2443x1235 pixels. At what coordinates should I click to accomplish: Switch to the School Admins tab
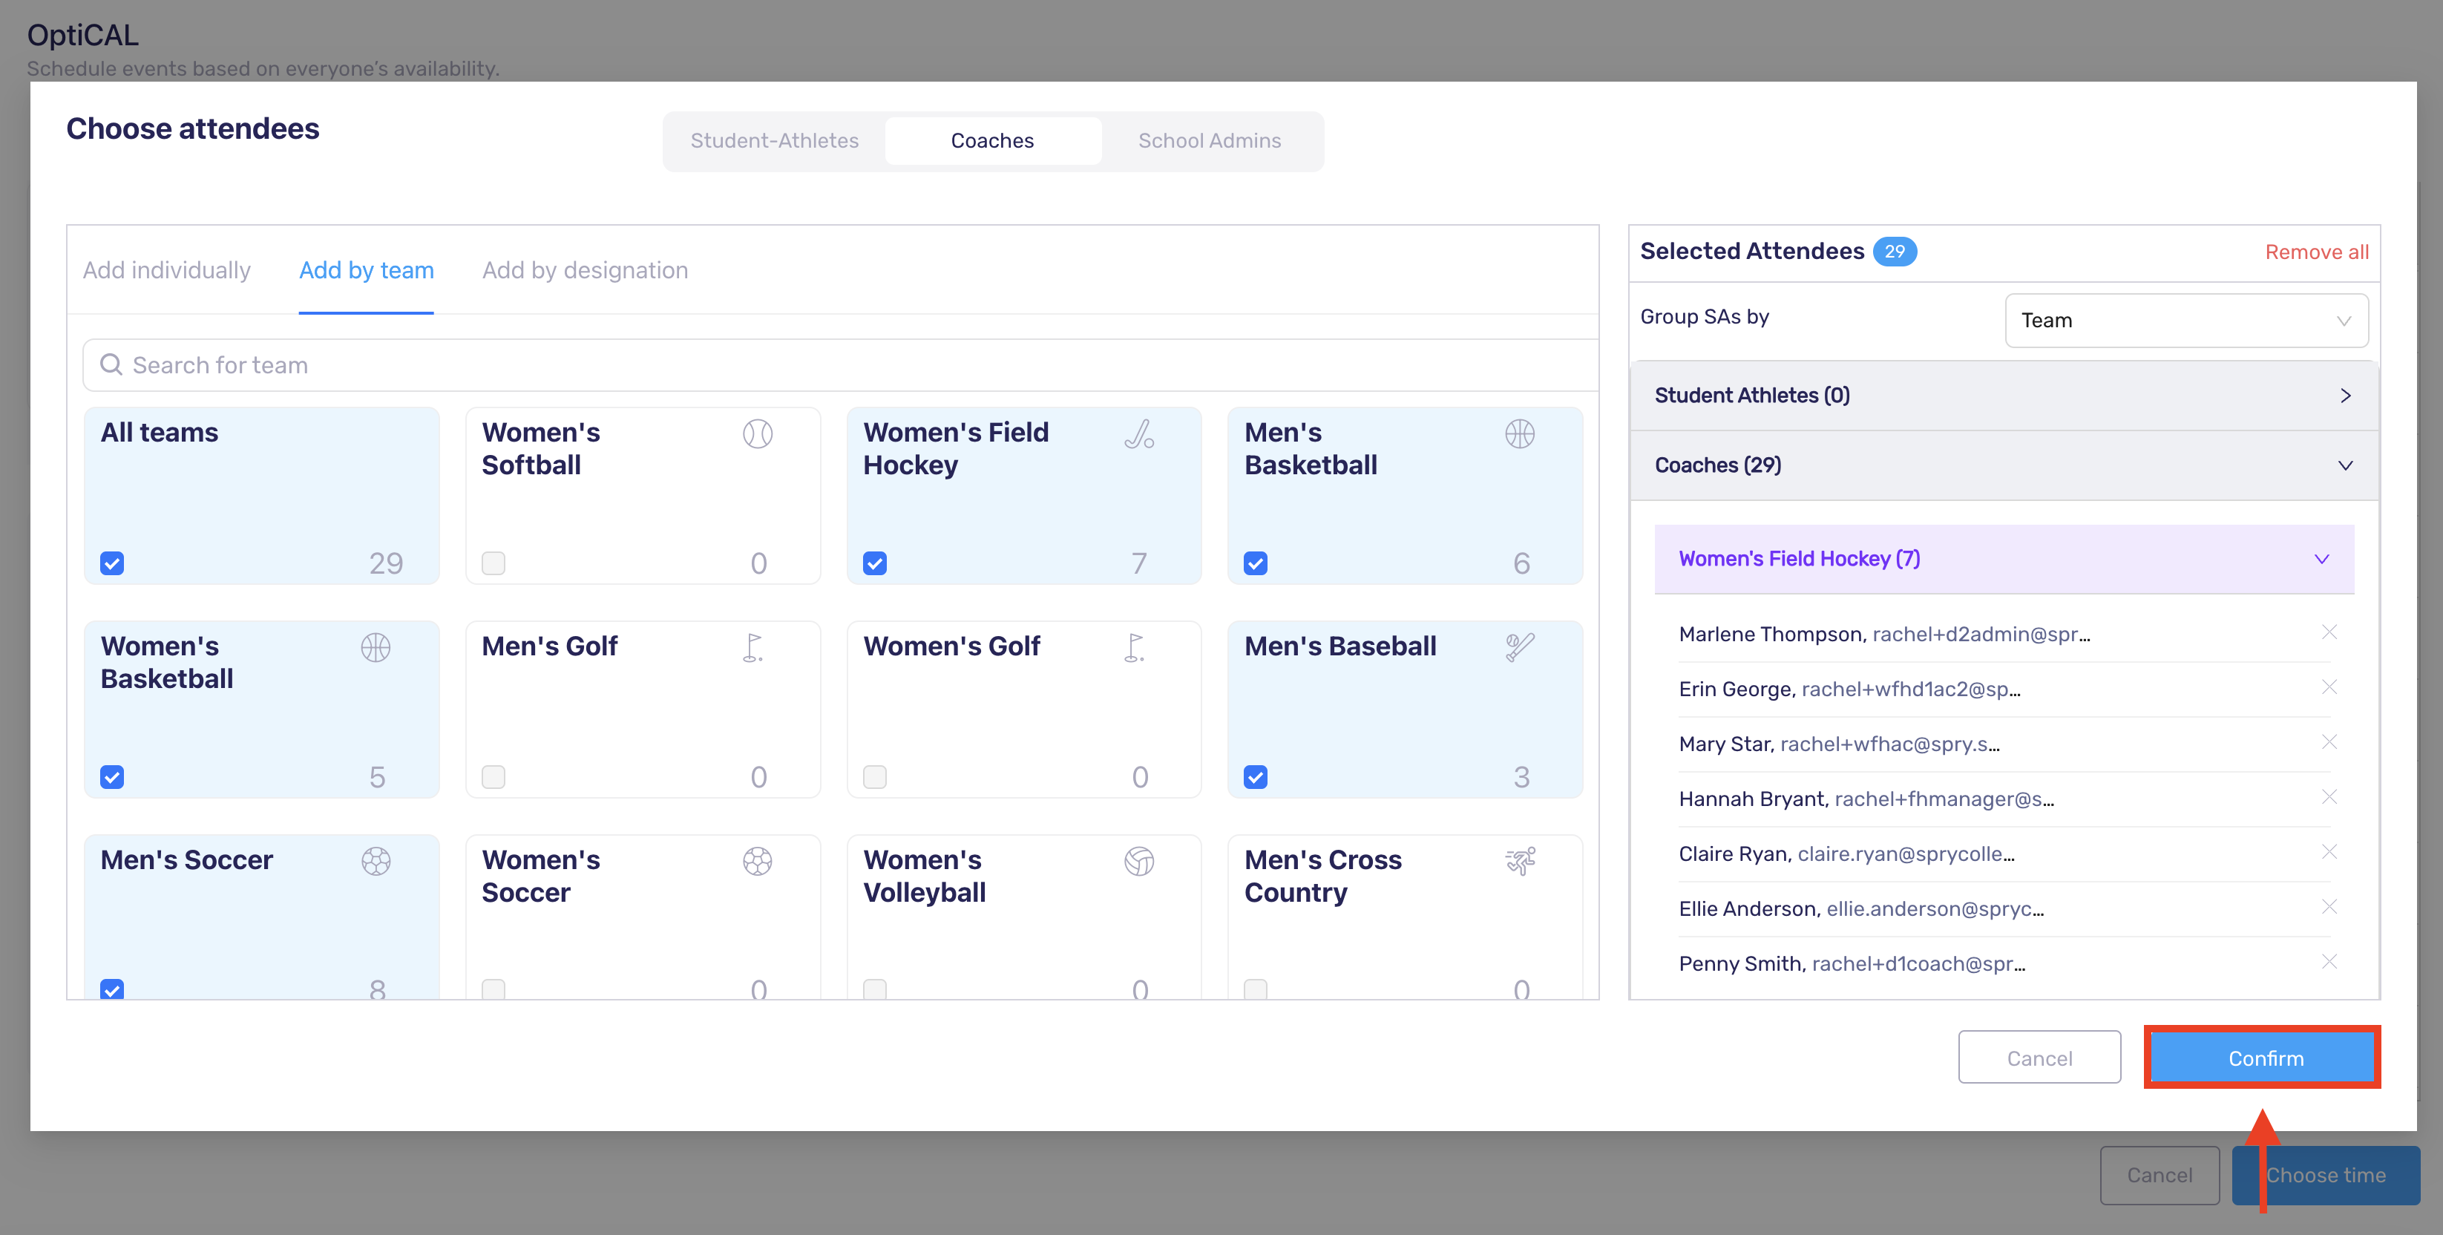coord(1209,140)
